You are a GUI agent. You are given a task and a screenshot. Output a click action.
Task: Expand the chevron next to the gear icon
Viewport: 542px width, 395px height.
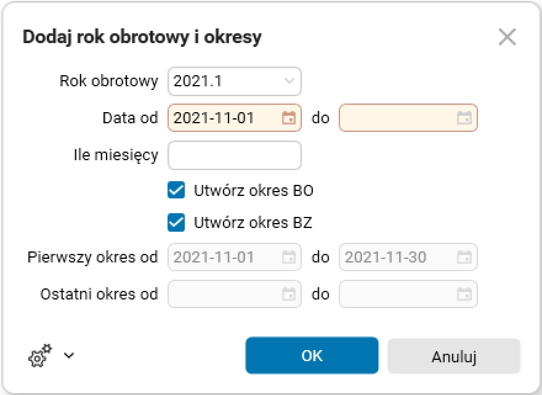68,356
